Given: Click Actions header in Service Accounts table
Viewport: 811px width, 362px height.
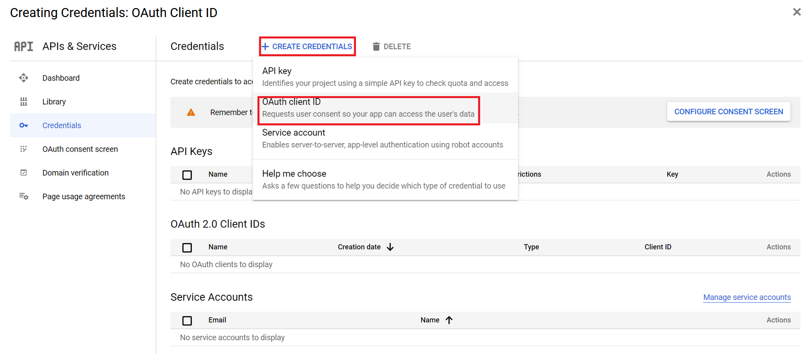Looking at the screenshot, I should point(779,320).
